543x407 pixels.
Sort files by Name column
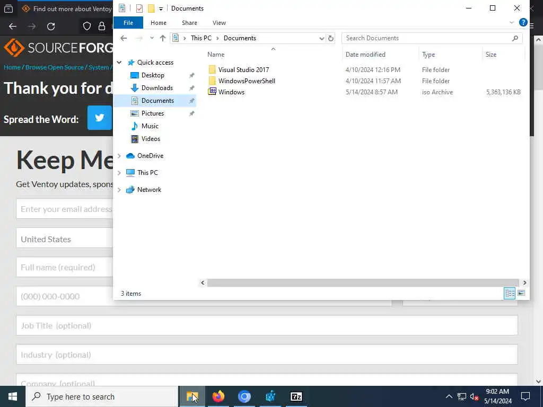[216, 55]
